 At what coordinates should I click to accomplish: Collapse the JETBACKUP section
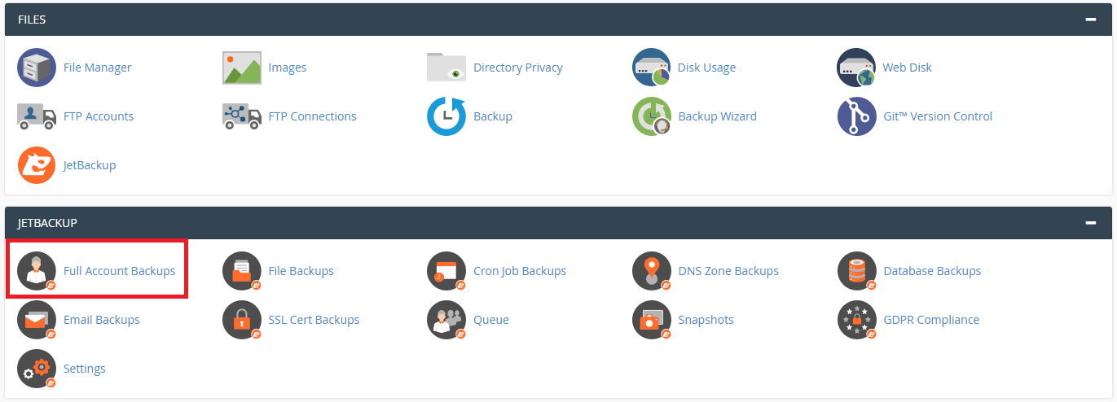pos(1090,222)
